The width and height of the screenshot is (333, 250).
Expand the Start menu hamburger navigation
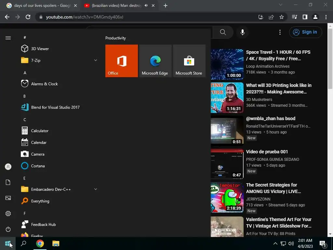coord(8,38)
